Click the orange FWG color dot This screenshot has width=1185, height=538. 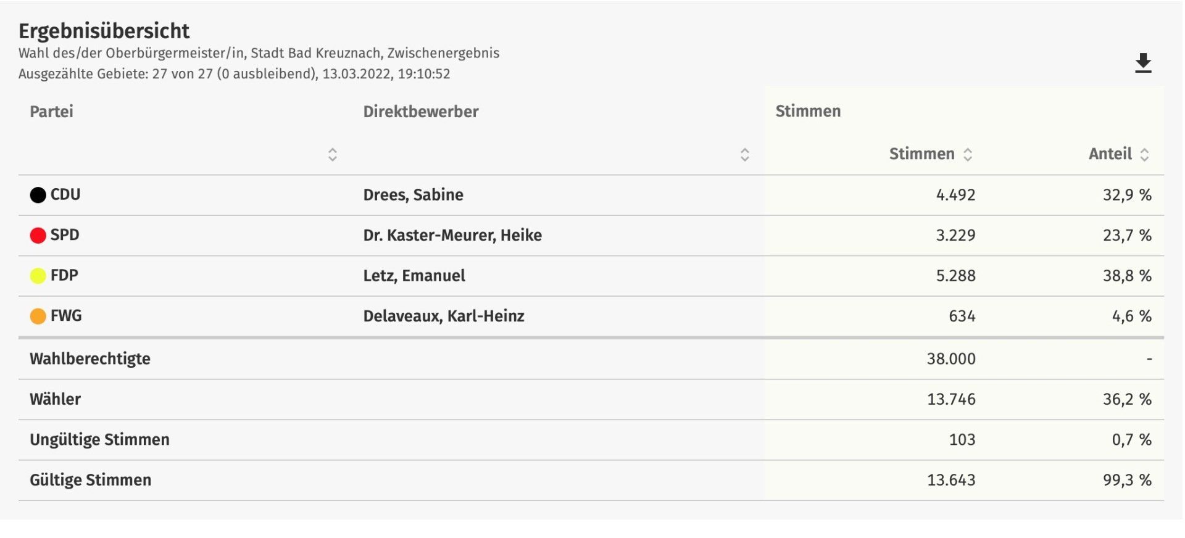pyautogui.click(x=38, y=316)
